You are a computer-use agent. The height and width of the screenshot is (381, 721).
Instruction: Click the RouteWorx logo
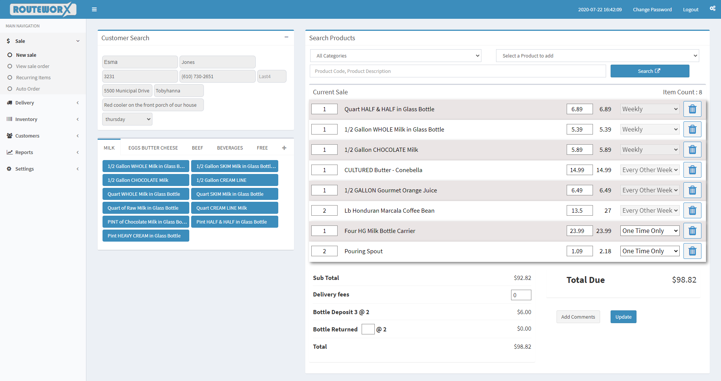pos(43,9)
